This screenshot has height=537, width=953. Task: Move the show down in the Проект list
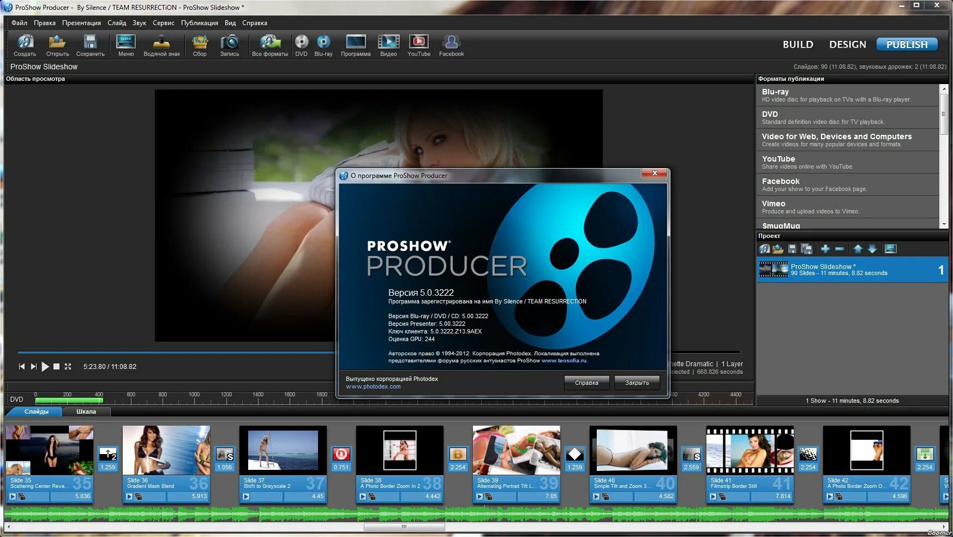click(x=872, y=249)
